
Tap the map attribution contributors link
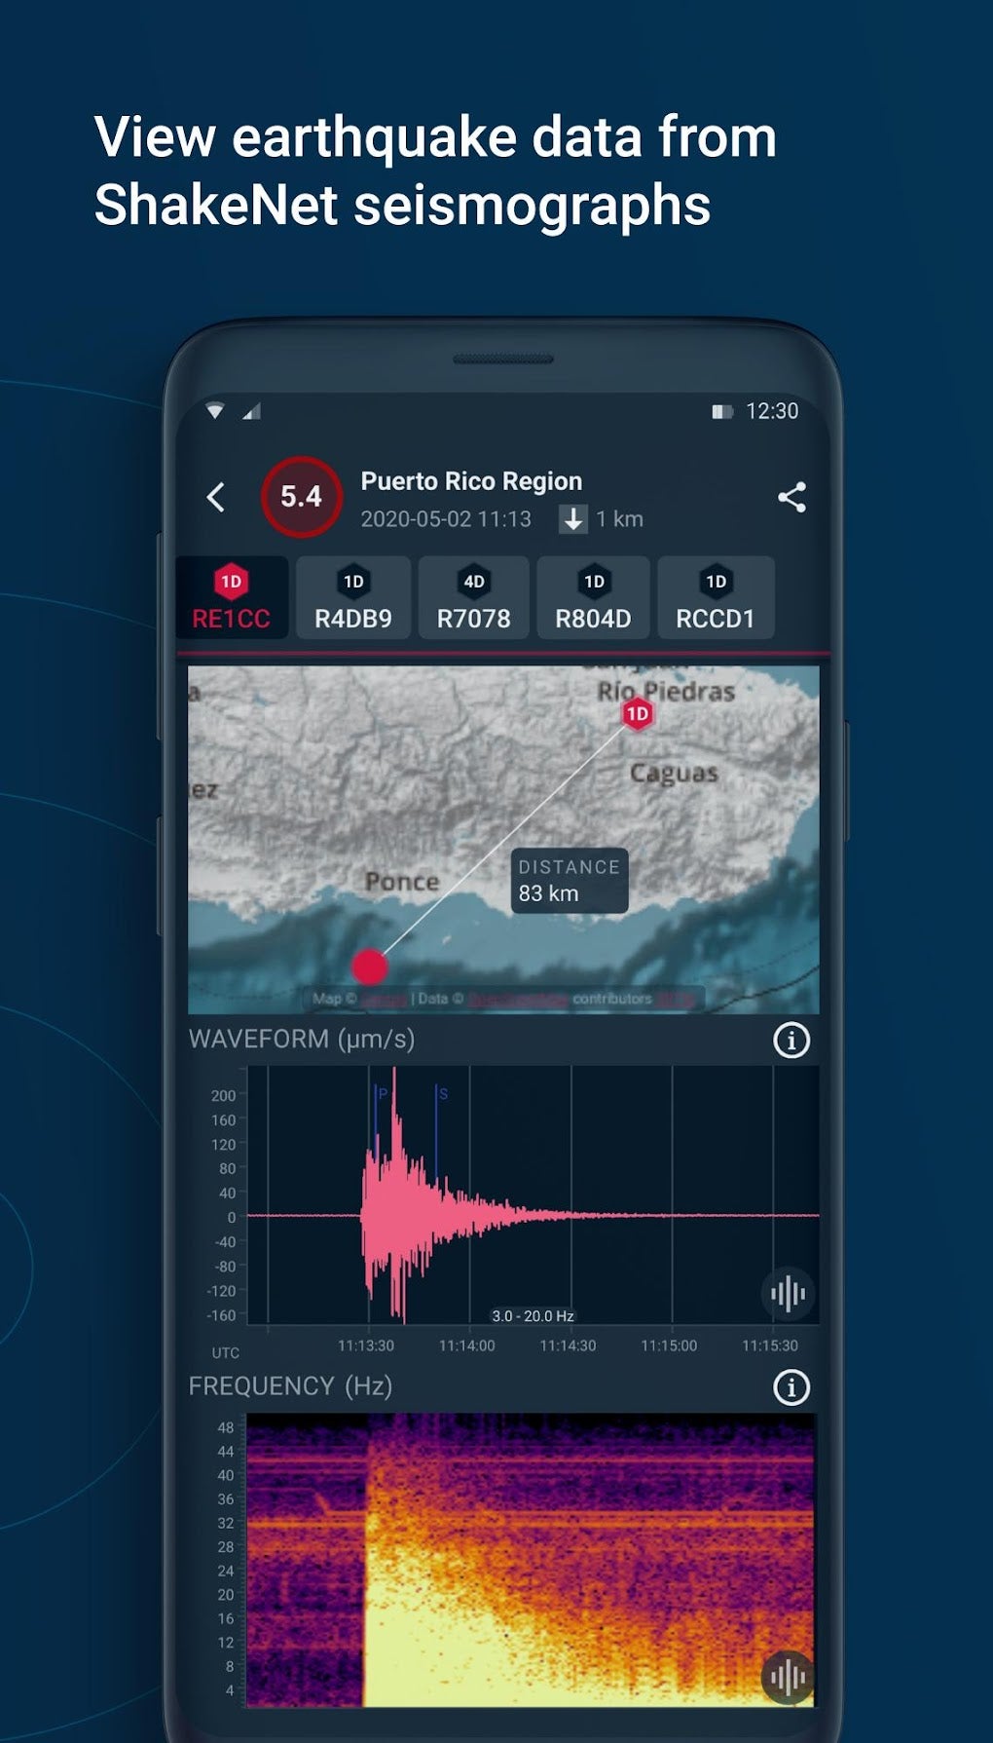(x=612, y=999)
